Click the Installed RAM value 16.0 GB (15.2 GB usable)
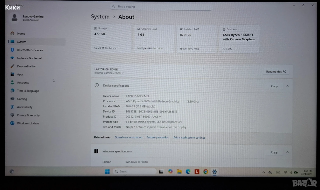 pos(140,106)
